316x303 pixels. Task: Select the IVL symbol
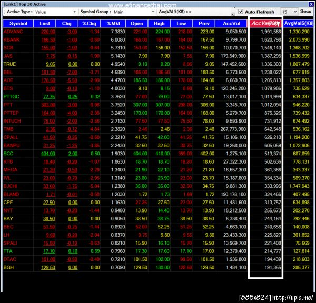[7, 178]
